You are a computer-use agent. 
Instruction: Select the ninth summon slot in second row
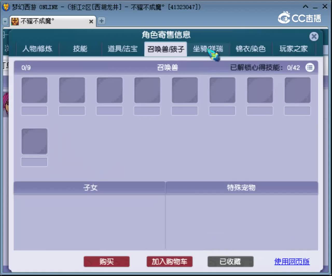tap(34, 141)
